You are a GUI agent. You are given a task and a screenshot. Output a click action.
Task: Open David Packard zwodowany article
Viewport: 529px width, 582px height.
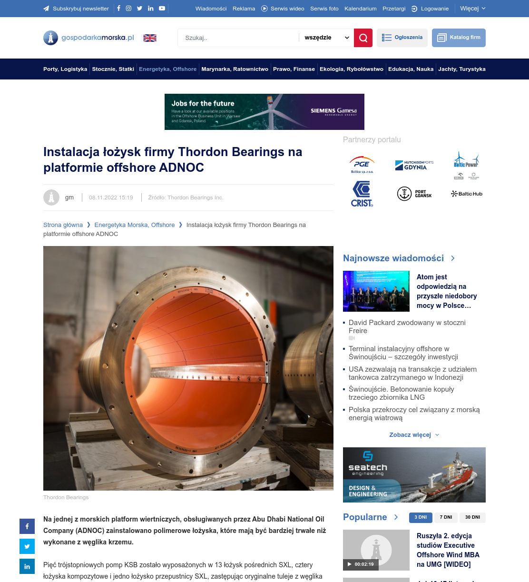click(x=407, y=326)
